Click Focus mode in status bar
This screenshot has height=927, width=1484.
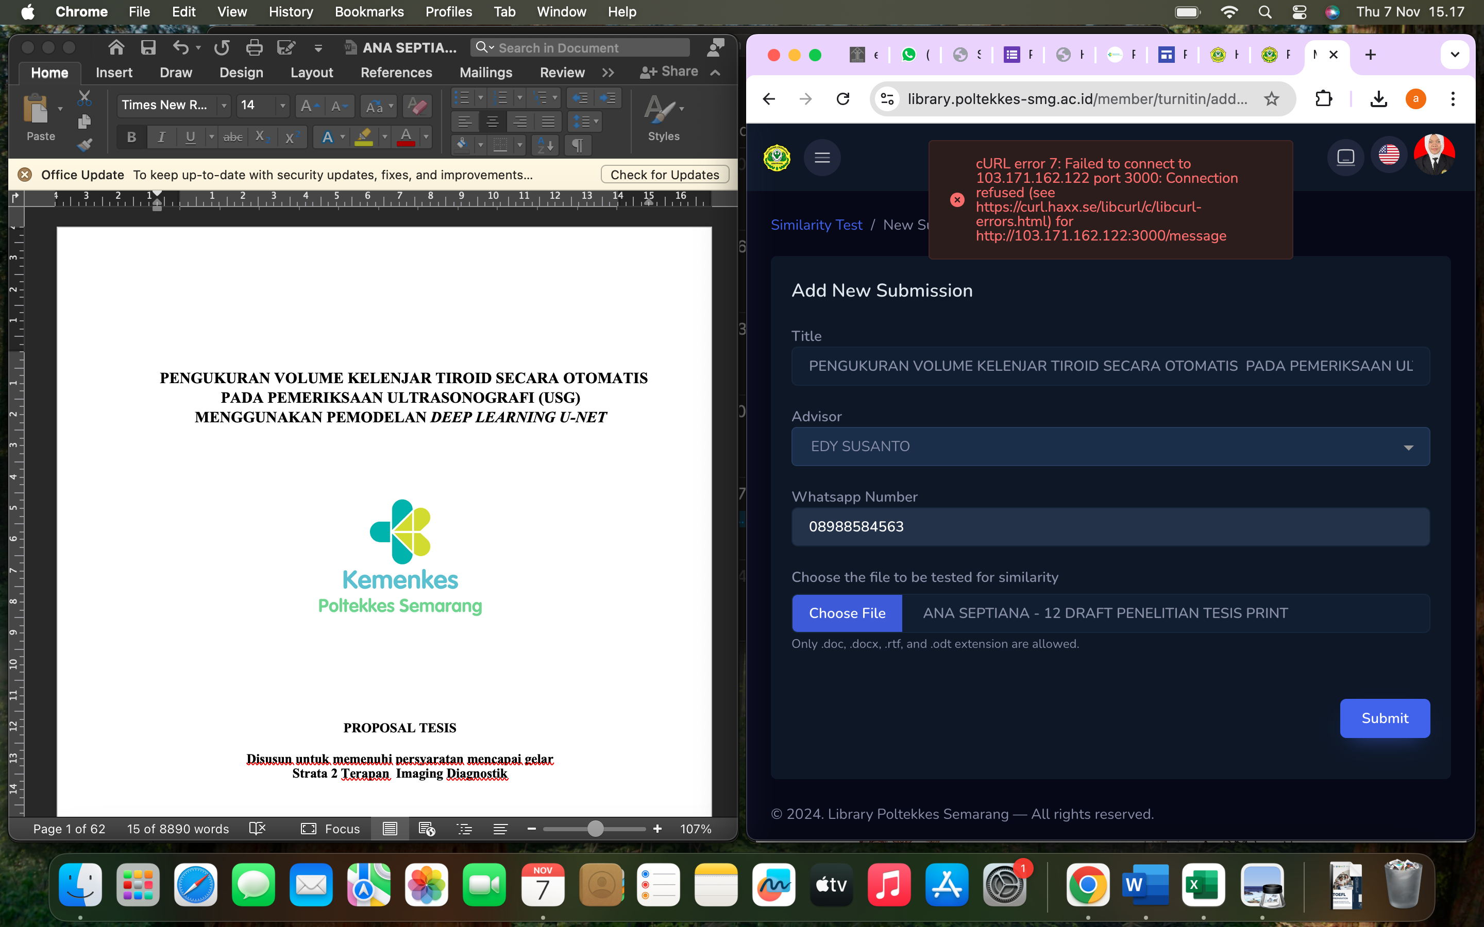[330, 829]
